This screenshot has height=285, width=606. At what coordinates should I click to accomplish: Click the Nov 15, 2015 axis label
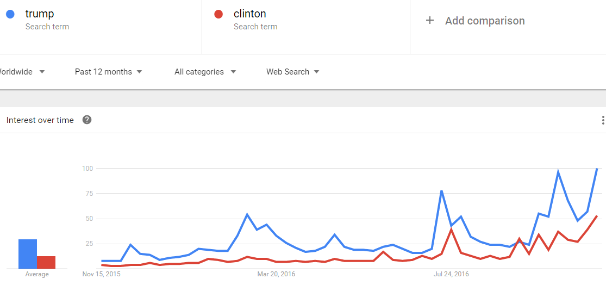click(101, 274)
